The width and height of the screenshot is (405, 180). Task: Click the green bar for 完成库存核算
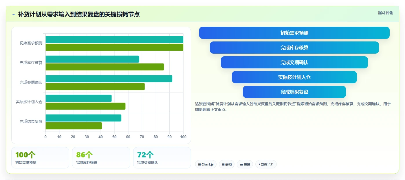pos(105,67)
